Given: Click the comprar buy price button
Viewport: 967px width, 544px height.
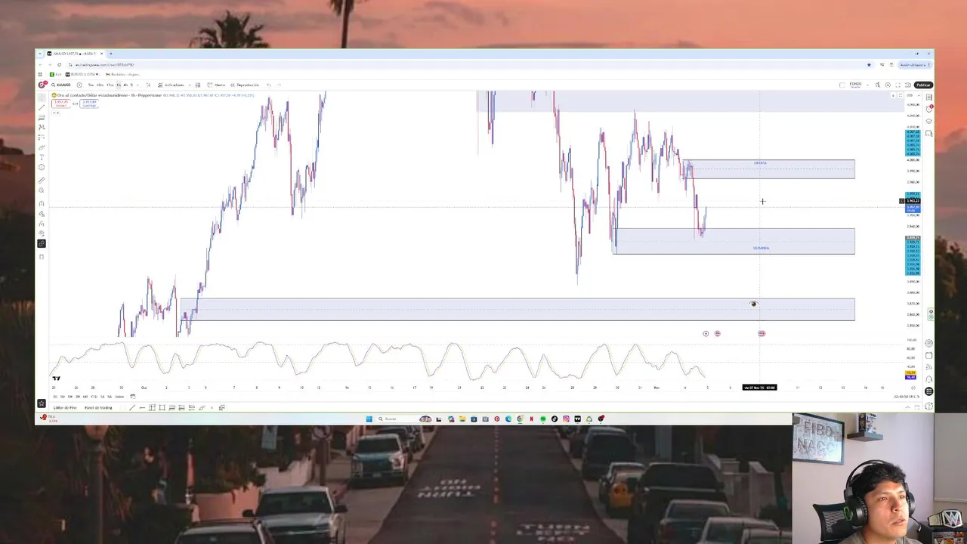Looking at the screenshot, I should tap(89, 104).
